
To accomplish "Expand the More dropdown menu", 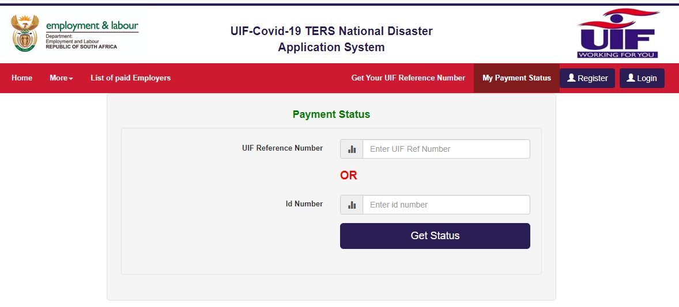I will tap(59, 78).
